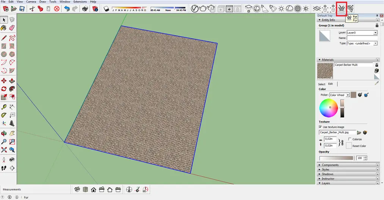384x200 pixels.
Task: Show the V-Ray frame buffer window
Action: point(229,9)
